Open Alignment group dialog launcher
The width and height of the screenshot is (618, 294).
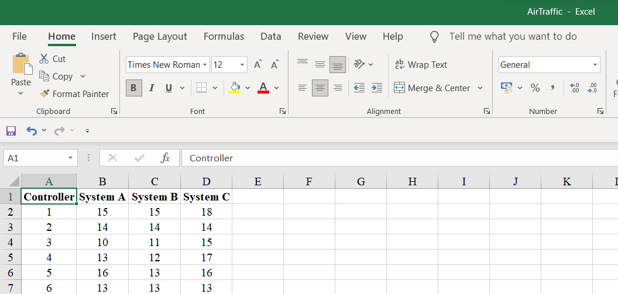[487, 112]
